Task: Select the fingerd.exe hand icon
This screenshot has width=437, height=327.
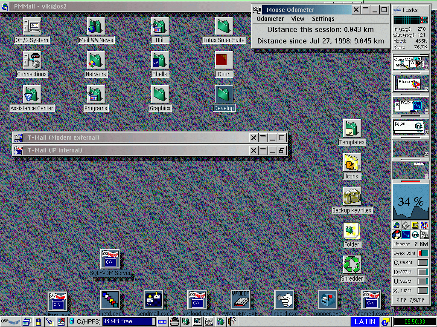Action: tap(284, 300)
